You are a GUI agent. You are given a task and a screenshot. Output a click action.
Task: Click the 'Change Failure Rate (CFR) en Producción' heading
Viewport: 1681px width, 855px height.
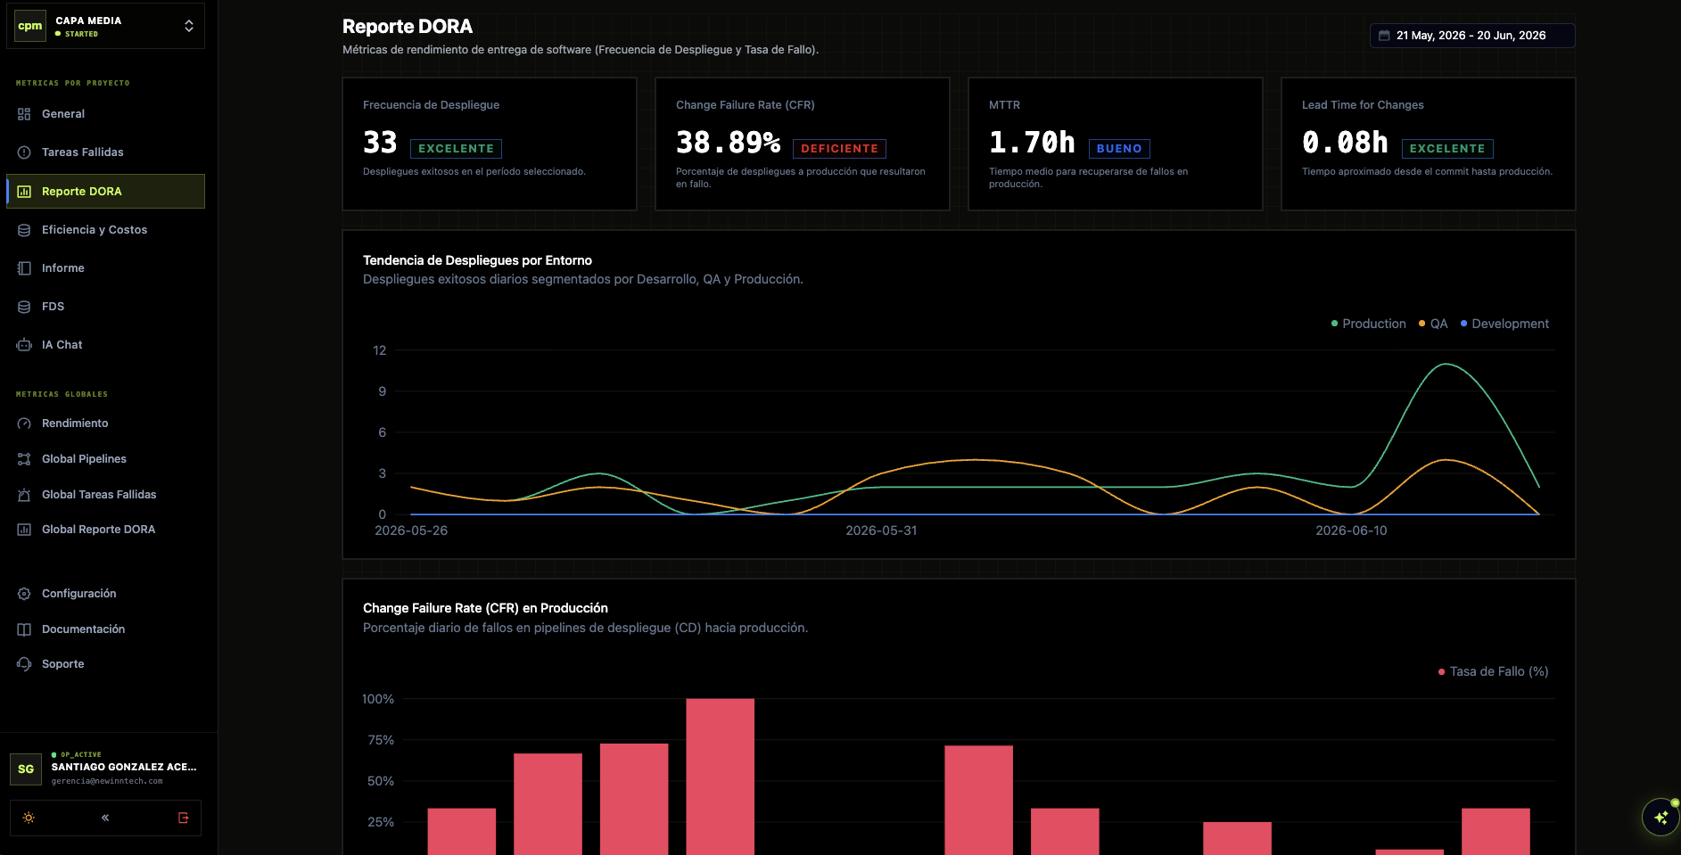coord(485,608)
